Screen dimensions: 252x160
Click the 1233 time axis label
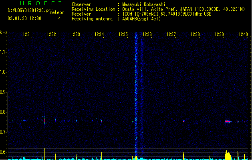tap(76, 34)
